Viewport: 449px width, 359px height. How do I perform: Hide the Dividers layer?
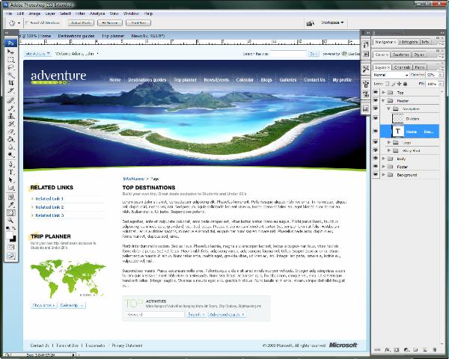(376, 118)
